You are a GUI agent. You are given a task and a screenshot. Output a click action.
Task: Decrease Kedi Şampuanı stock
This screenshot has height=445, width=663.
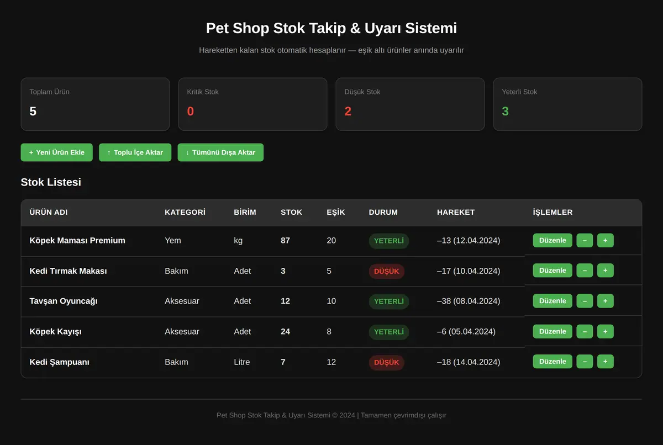[x=585, y=362]
